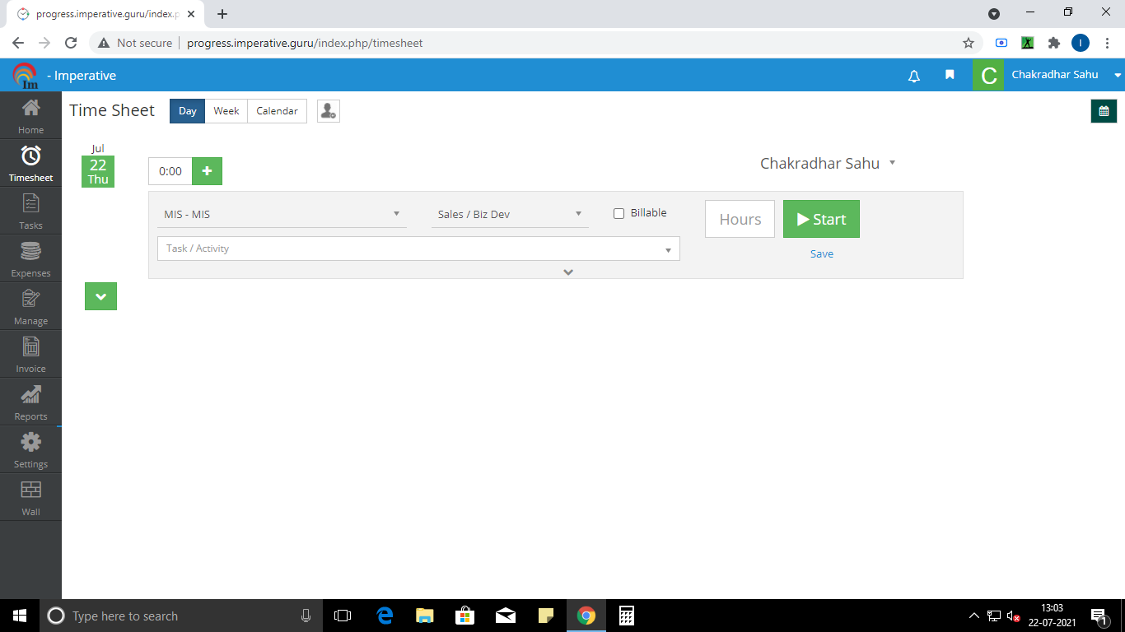Open the Chakradhar Sahu user selector dropdown
1125x632 pixels.
(828, 164)
